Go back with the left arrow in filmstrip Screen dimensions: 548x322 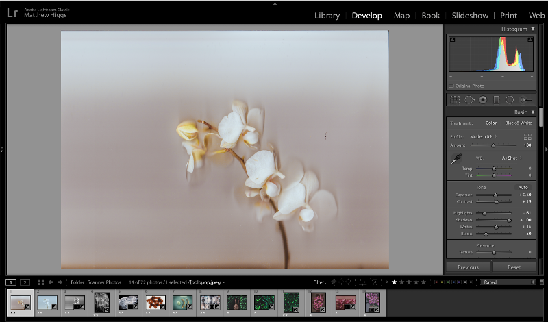[51, 282]
